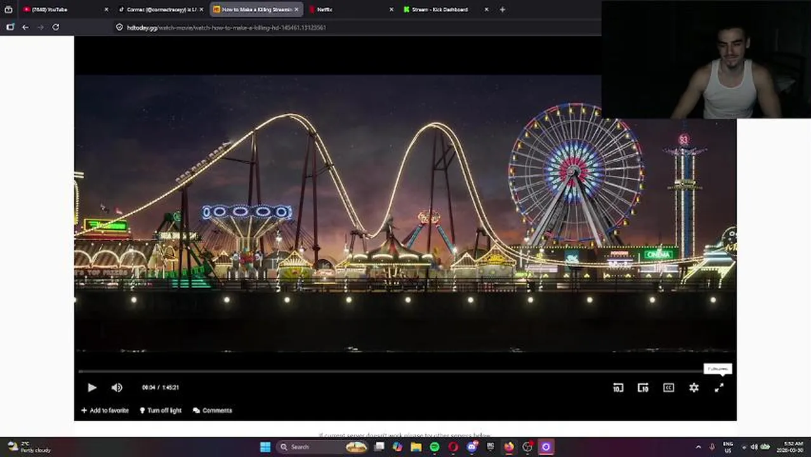Open OBS Studio from the taskbar

coord(527,447)
